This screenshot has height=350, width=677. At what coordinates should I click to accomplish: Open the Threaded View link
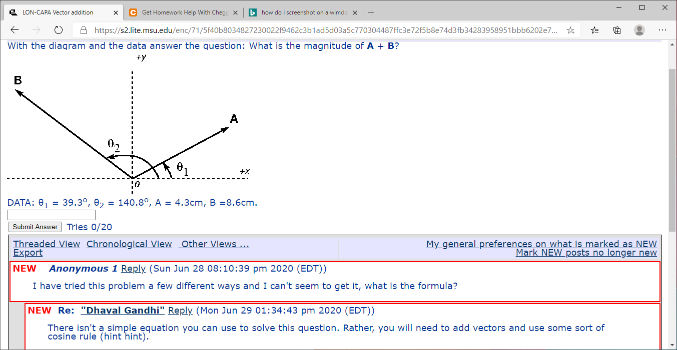click(47, 244)
